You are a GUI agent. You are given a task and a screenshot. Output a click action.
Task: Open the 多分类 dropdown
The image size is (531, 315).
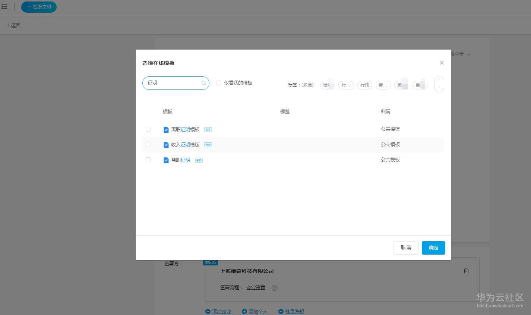[x=460, y=54]
